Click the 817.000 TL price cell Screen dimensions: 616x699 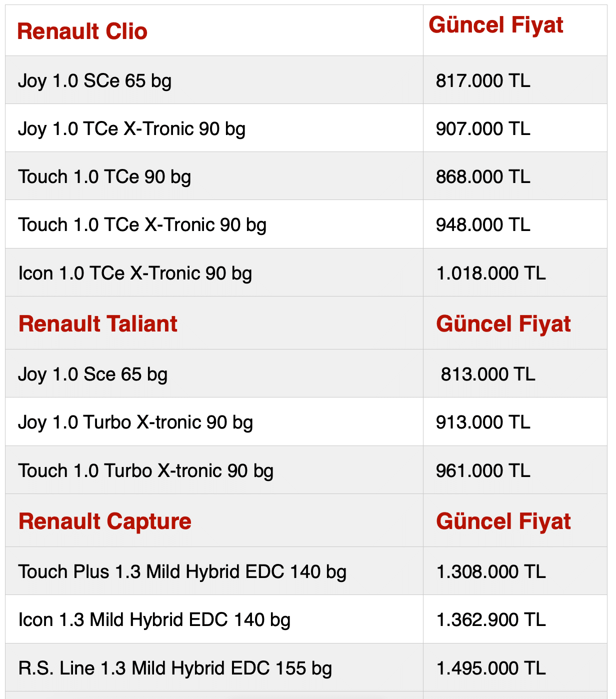[x=483, y=80]
